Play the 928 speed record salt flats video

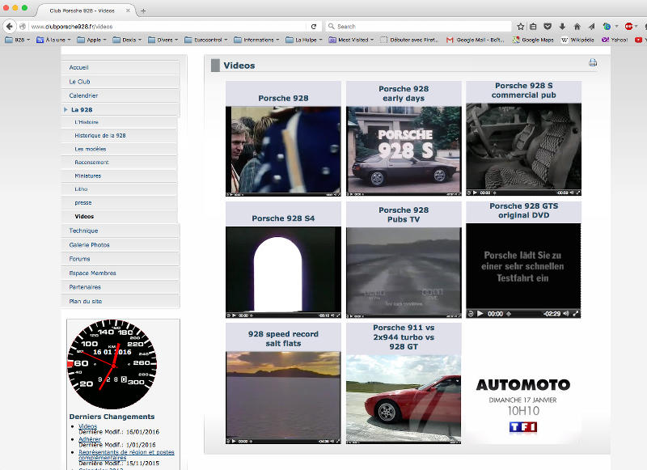coord(234,441)
